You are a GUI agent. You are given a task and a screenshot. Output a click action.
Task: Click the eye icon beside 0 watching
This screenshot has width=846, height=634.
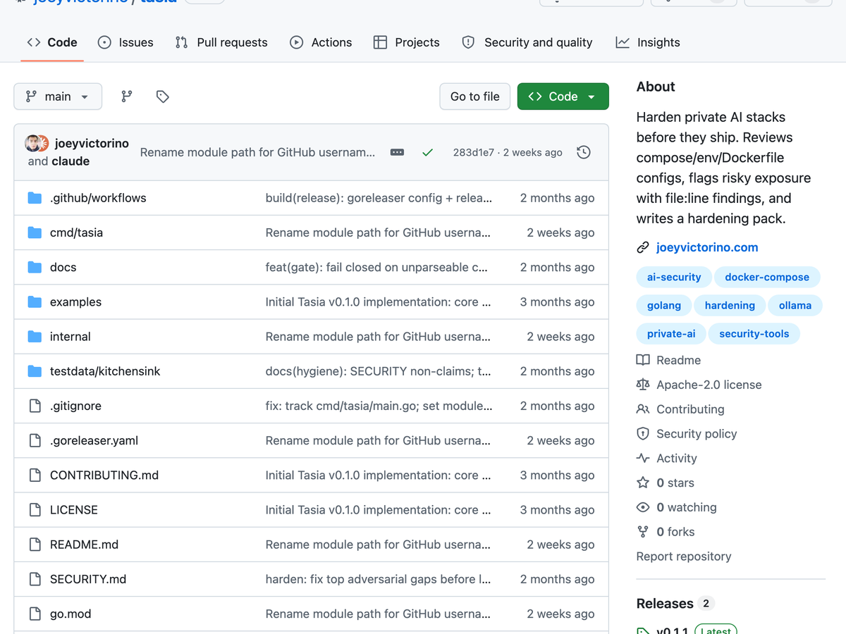click(x=643, y=507)
